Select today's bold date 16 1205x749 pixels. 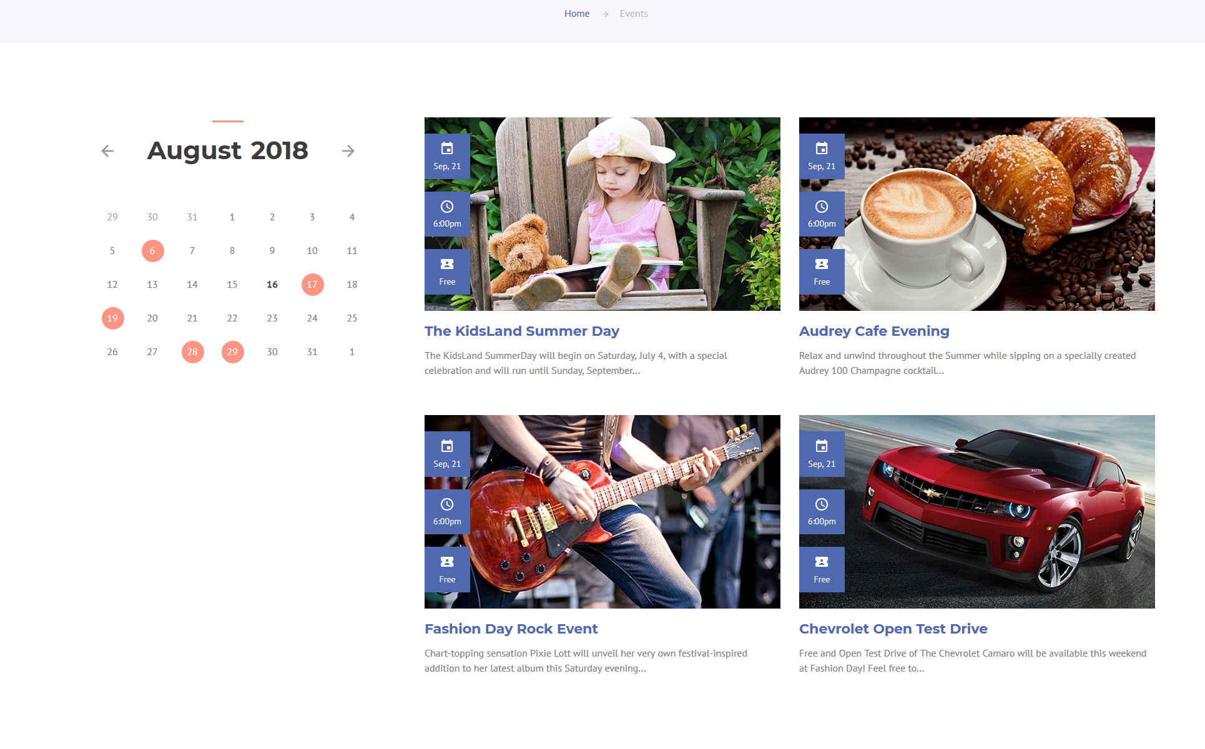pos(272,285)
